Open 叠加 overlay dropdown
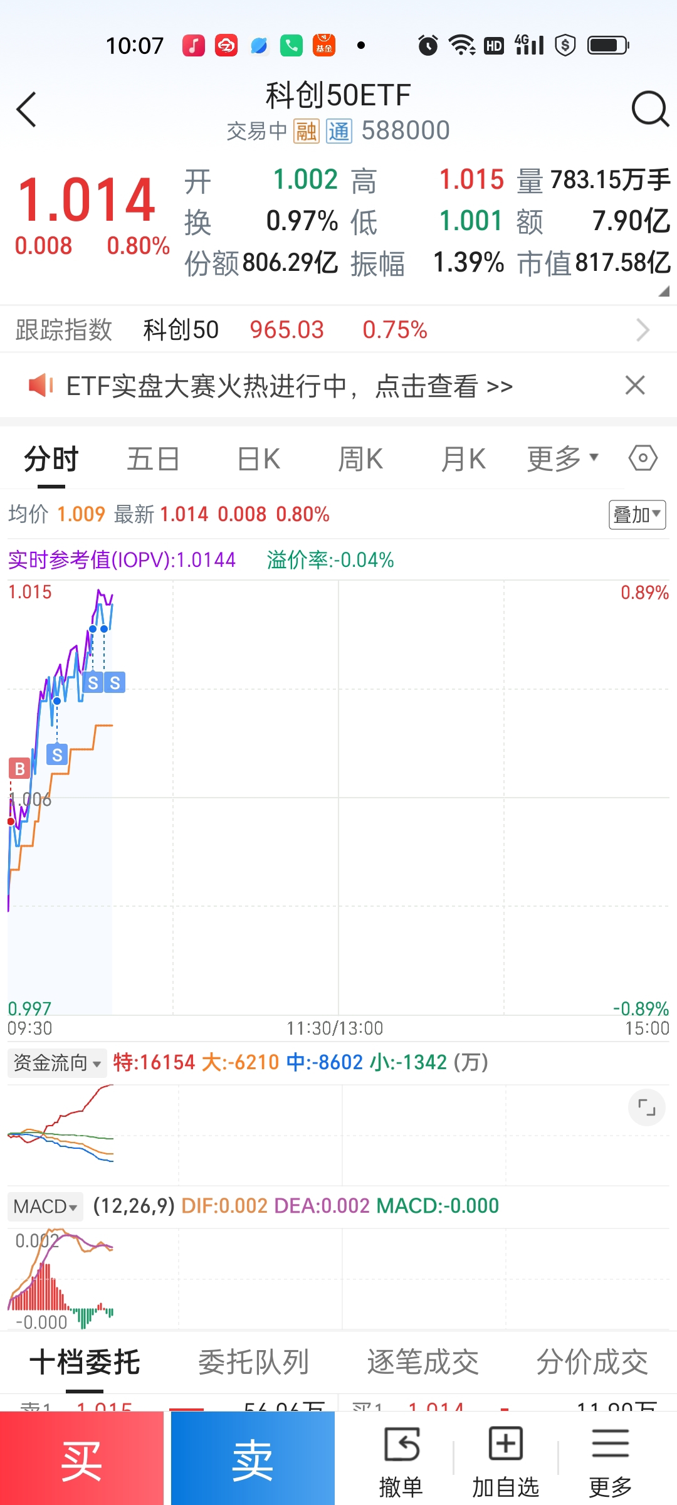Viewport: 677px width, 1505px height. click(638, 515)
